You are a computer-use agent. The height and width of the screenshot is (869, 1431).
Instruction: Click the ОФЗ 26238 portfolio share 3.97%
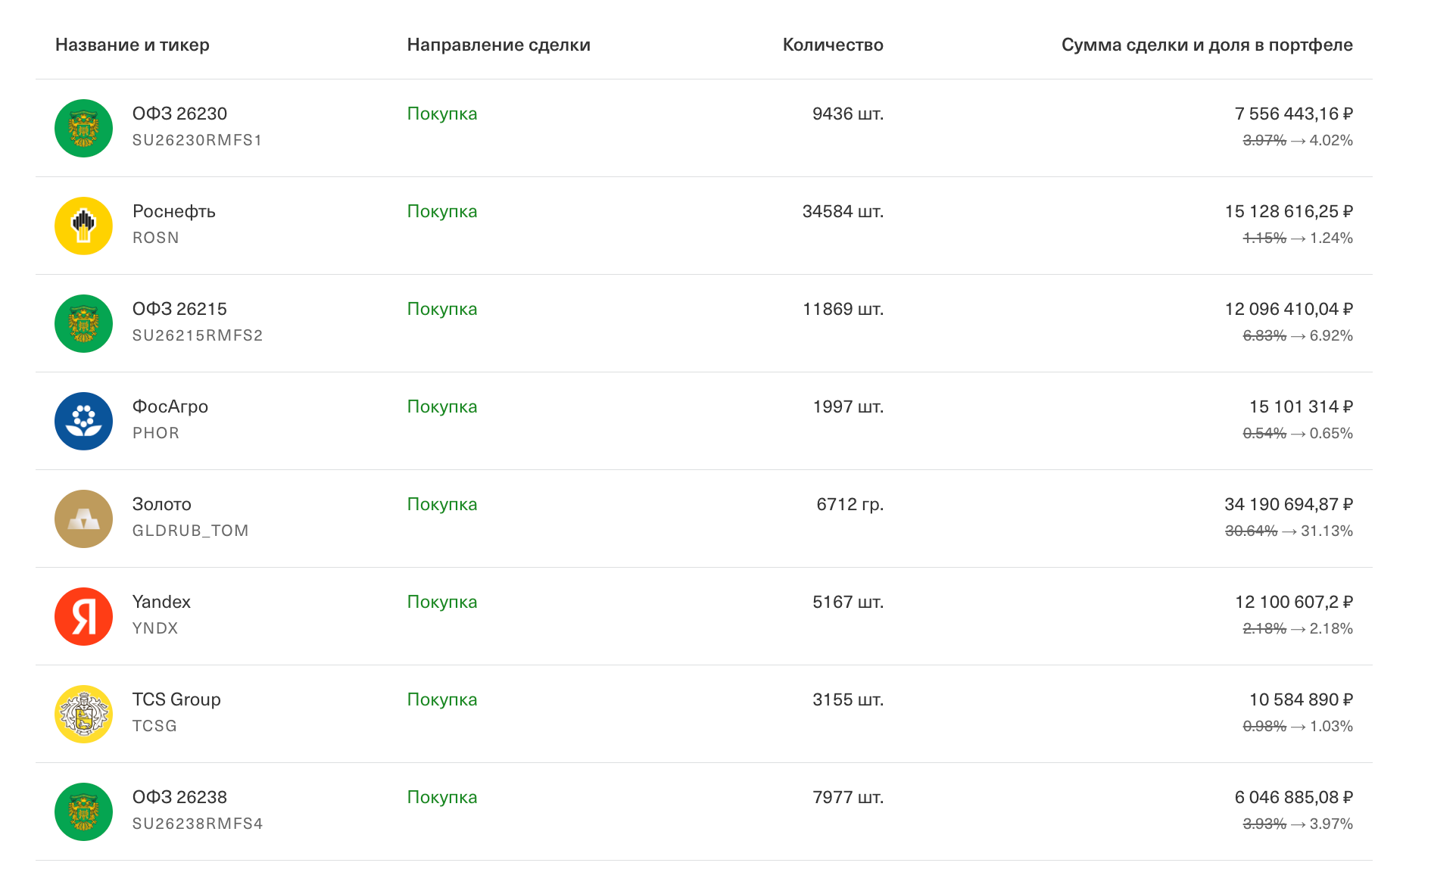pyautogui.click(x=1331, y=824)
